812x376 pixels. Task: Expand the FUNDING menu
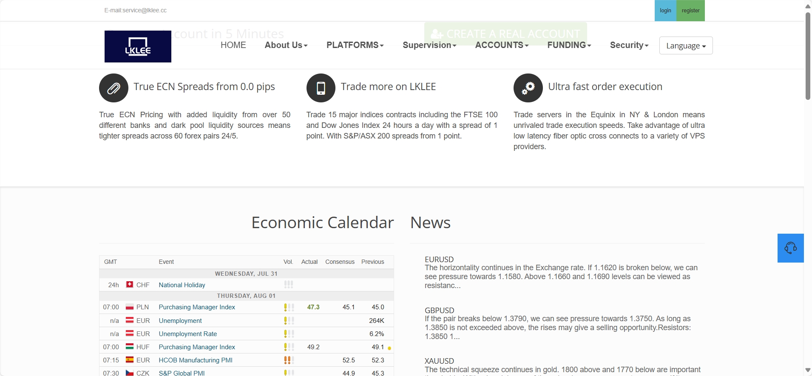[569, 45]
